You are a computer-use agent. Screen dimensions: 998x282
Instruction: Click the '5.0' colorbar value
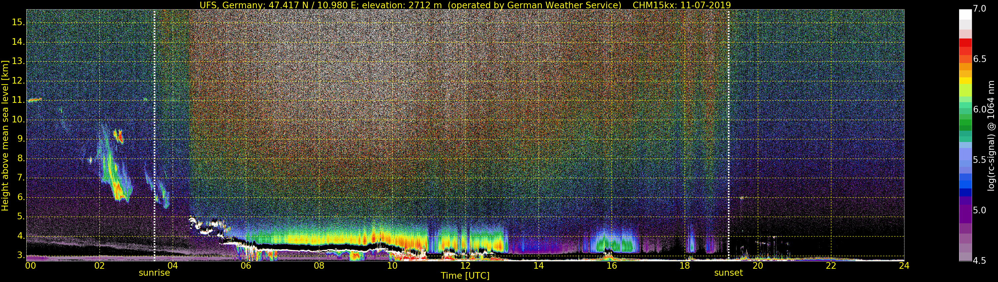click(x=979, y=210)
